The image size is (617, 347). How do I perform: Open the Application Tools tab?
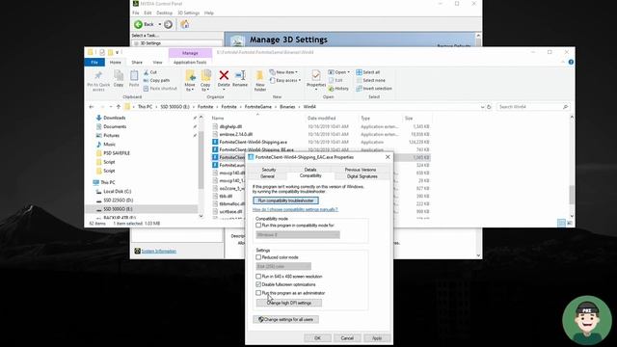click(x=190, y=62)
